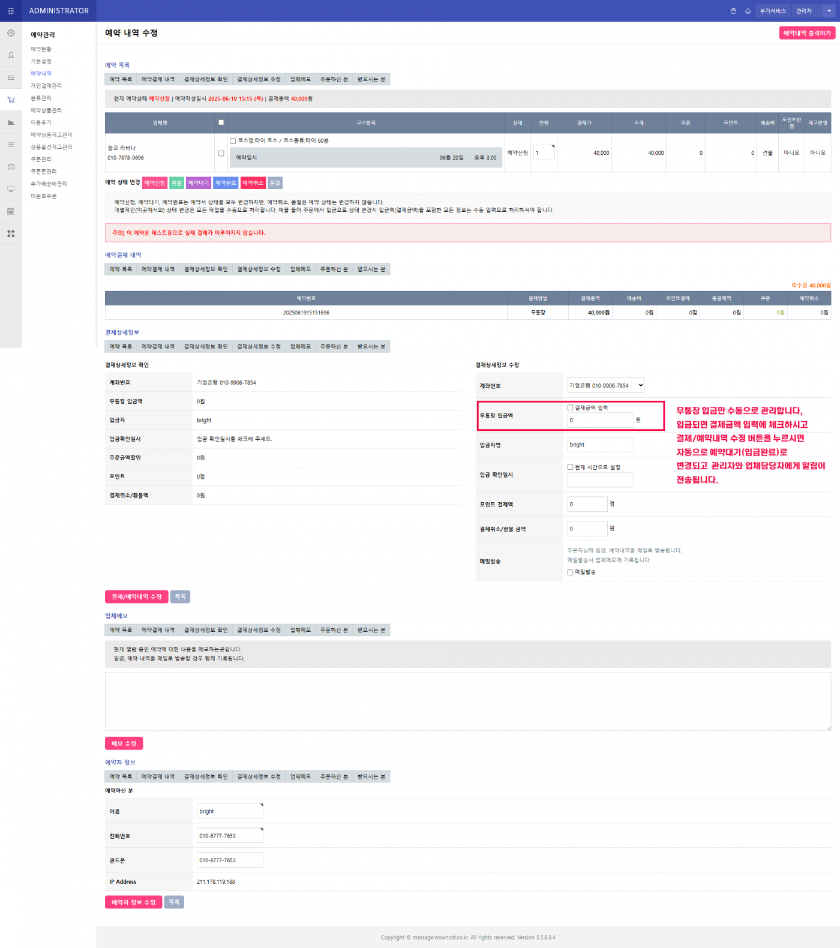Click the 예약내역 출력하기 button
Image resolution: width=840 pixels, height=948 pixels.
click(x=807, y=33)
